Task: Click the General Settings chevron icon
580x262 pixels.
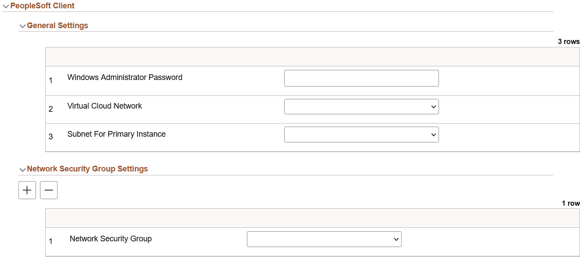Action: (x=22, y=25)
